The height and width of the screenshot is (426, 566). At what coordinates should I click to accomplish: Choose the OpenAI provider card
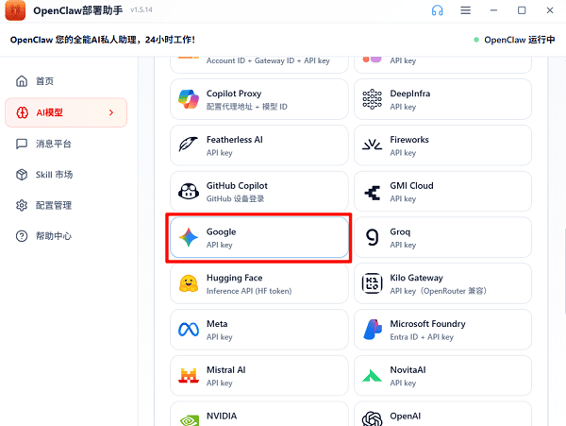coord(443,414)
